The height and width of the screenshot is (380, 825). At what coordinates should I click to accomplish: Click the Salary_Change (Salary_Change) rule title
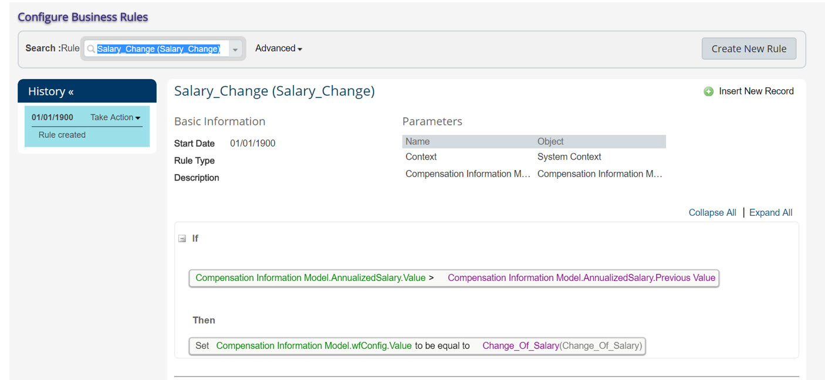coord(275,91)
